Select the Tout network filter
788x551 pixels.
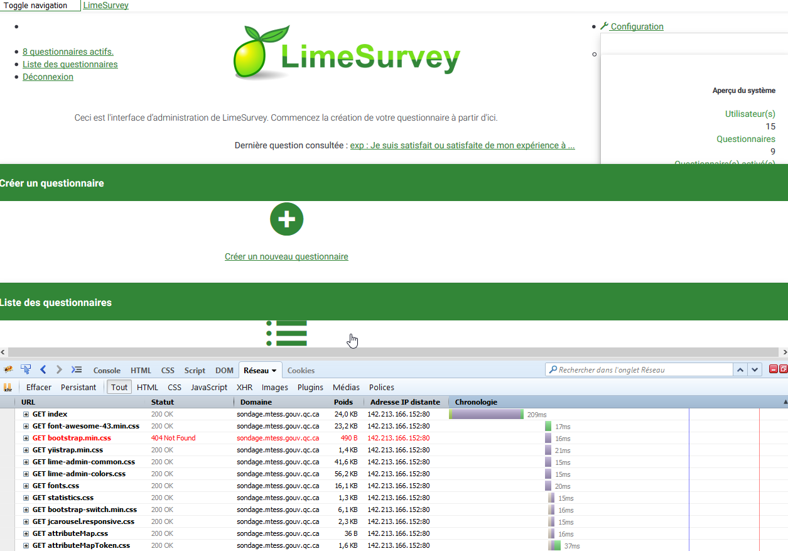point(119,388)
